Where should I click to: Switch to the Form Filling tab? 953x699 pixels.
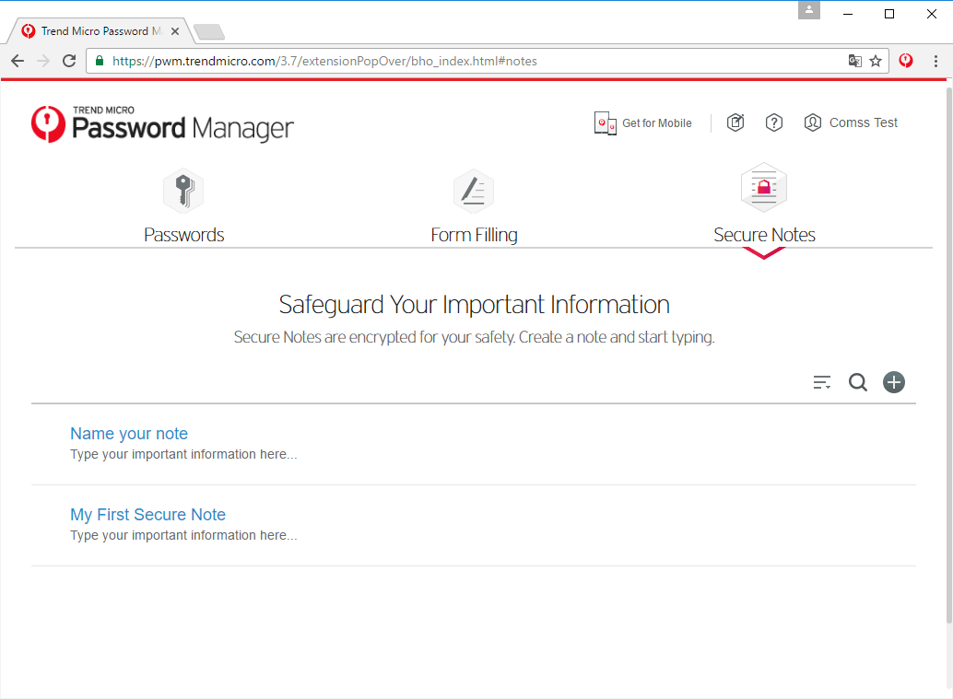474,235
